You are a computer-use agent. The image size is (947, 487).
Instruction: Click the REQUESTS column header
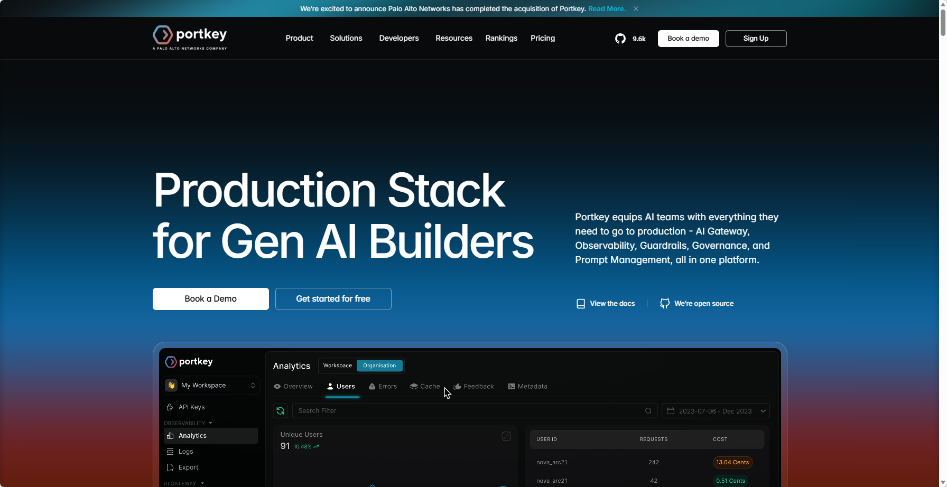tap(654, 439)
